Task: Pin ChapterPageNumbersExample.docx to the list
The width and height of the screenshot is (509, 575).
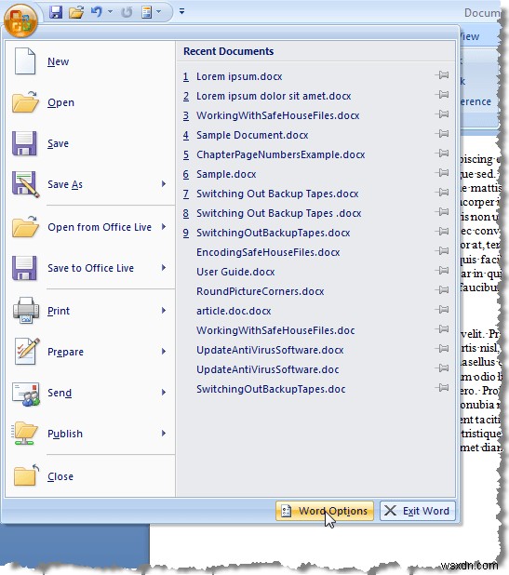Action: pyautogui.click(x=442, y=154)
